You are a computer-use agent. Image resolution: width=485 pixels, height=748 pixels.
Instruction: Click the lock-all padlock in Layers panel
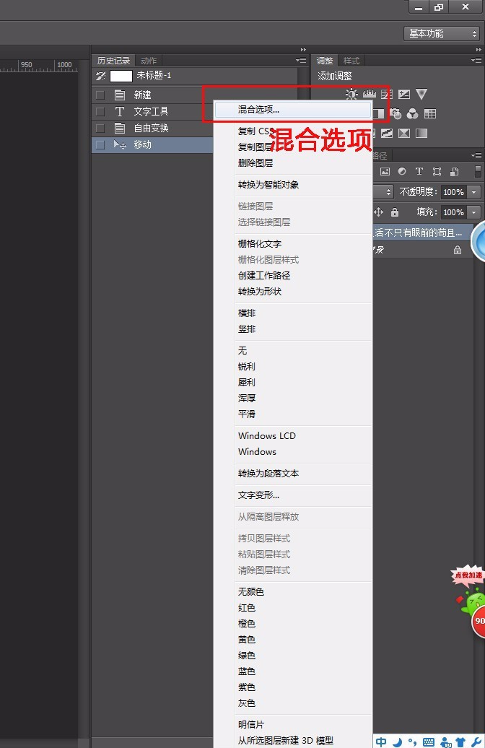395,212
